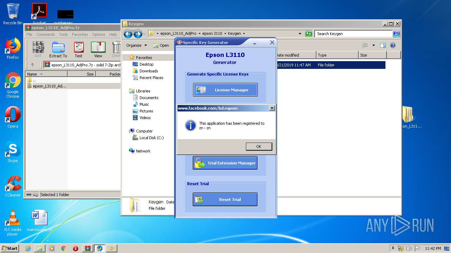451x253 pixels.
Task: Click epson 3110 breadcrumb segment
Action: coord(212,34)
